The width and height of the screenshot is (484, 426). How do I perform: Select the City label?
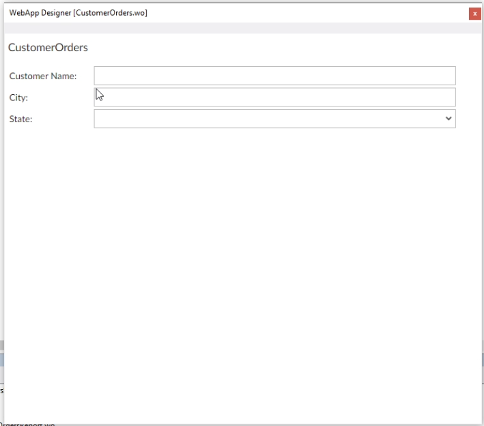pyautogui.click(x=18, y=98)
